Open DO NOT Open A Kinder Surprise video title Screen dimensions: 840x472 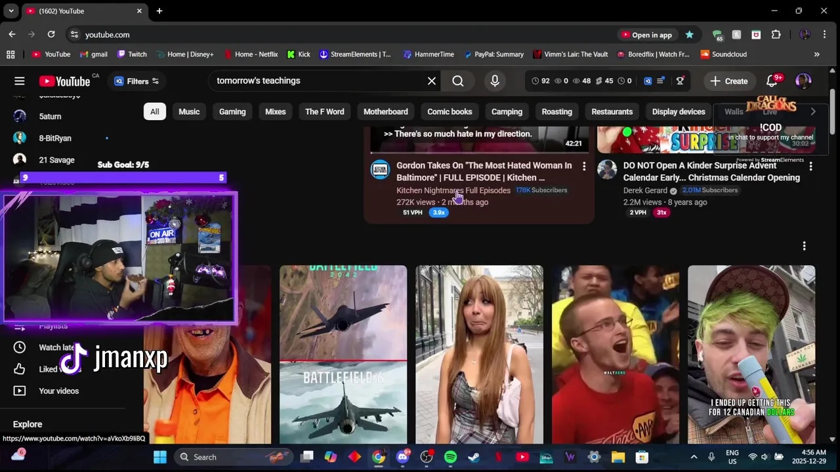coord(711,171)
